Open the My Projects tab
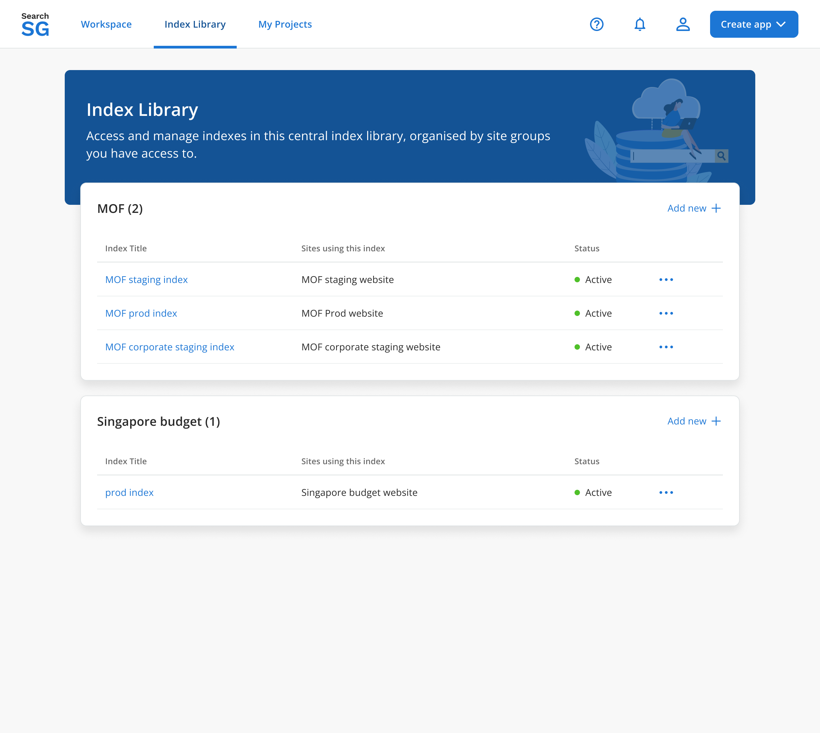 (x=285, y=24)
